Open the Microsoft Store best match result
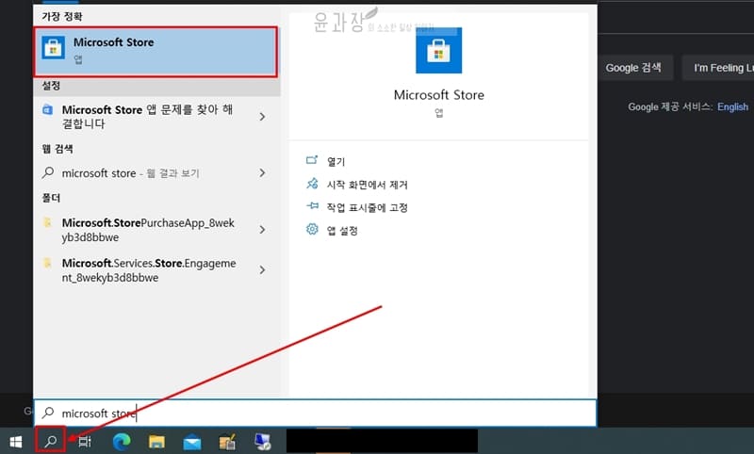754x454 pixels. click(x=156, y=52)
